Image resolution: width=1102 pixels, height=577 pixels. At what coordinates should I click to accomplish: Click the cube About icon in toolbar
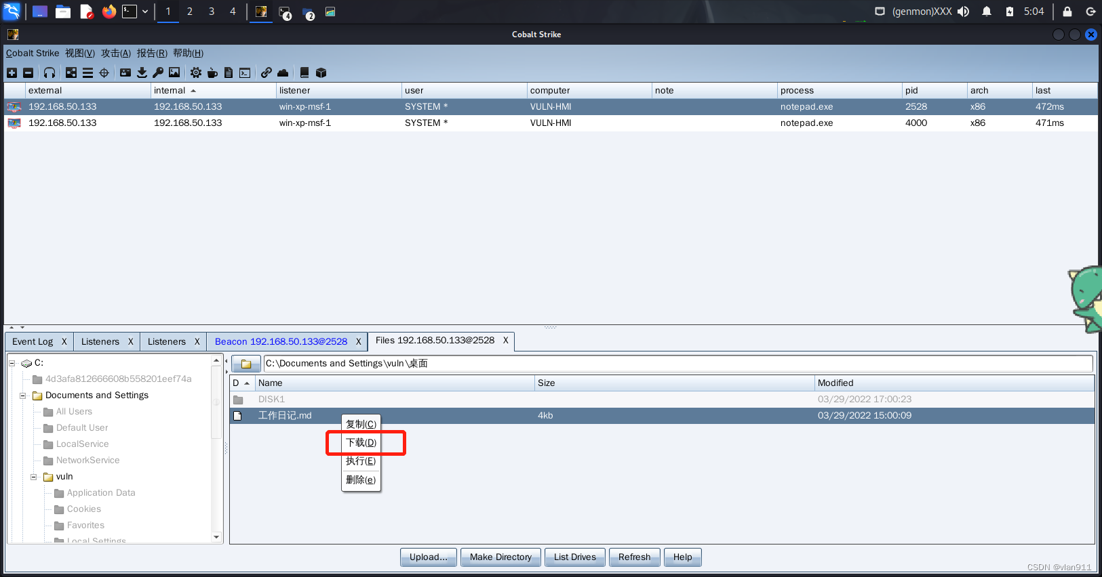point(321,72)
